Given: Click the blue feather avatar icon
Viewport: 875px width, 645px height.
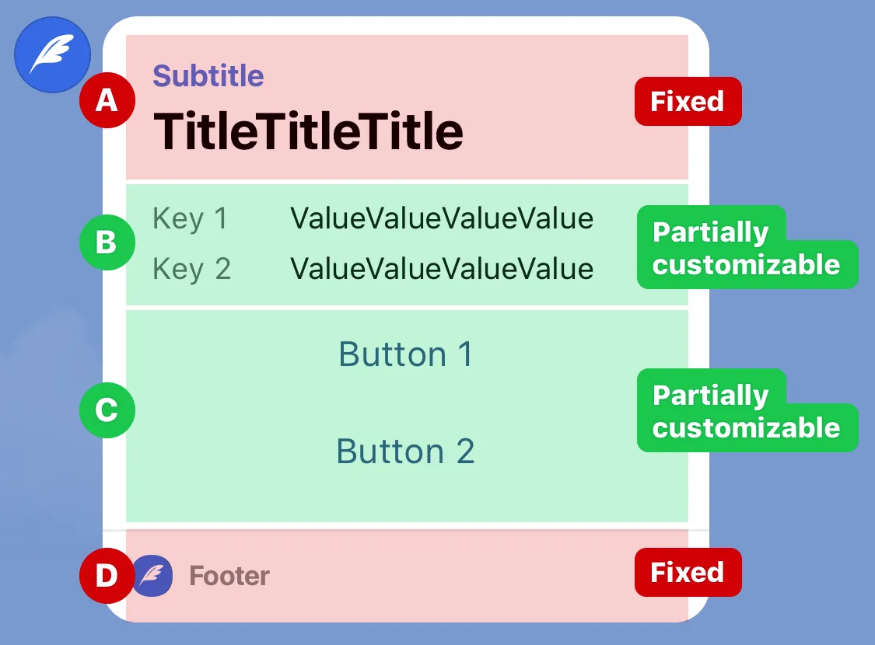Looking at the screenshot, I should [x=52, y=54].
